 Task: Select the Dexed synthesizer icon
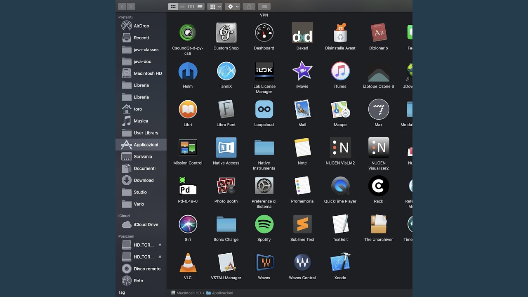tap(302, 33)
